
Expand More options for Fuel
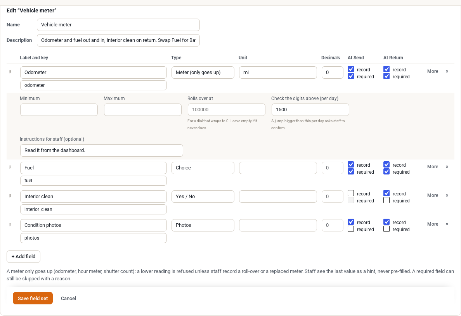click(x=433, y=167)
